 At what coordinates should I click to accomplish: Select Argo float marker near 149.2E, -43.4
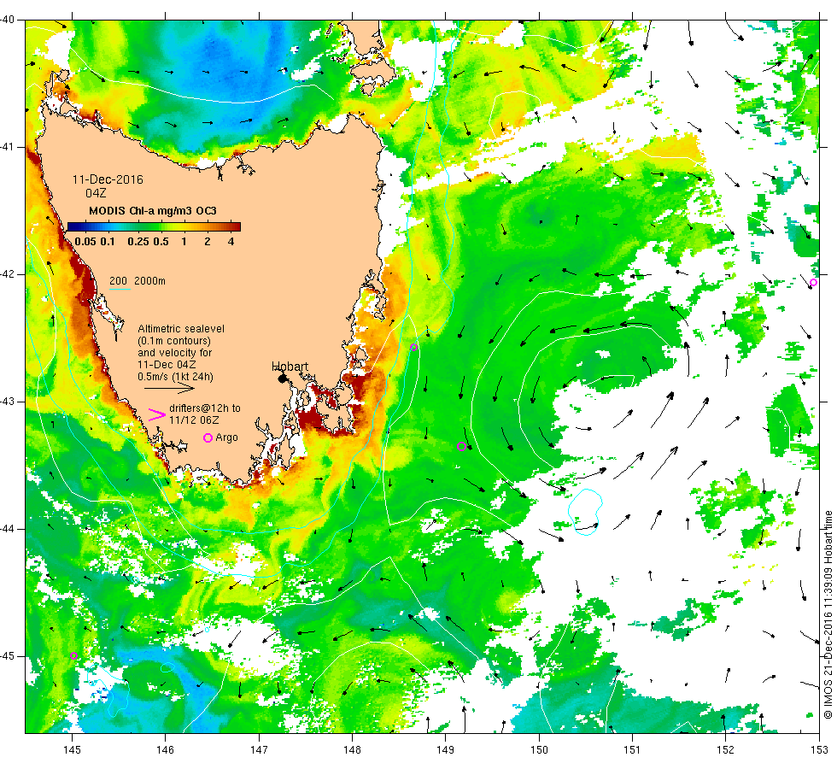462,446
